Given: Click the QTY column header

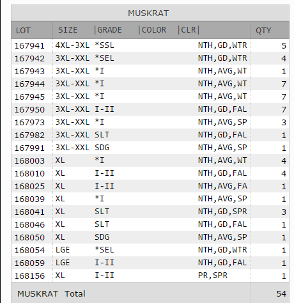Looking at the screenshot, I should (x=263, y=31).
